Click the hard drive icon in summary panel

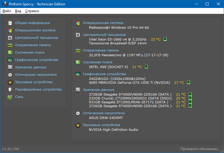coord(78,90)
